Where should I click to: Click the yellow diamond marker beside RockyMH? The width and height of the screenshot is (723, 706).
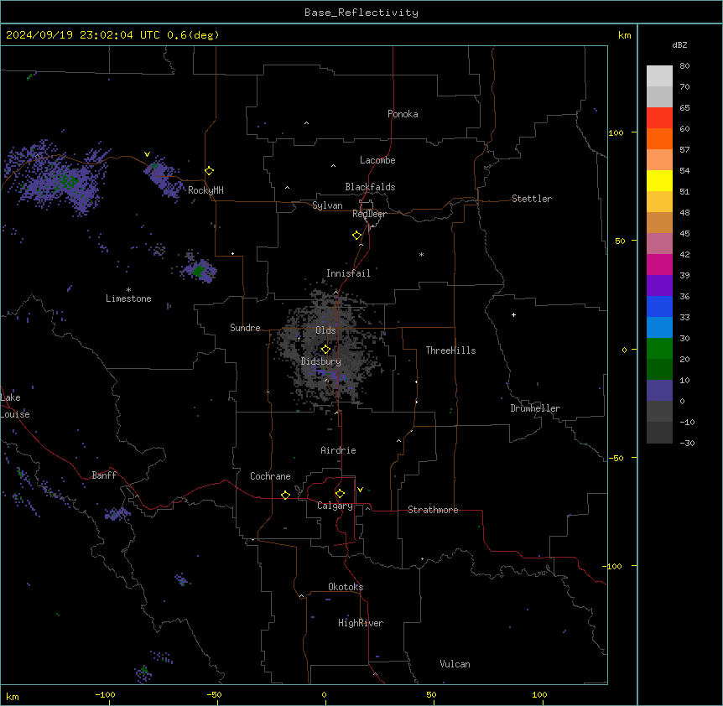pyautogui.click(x=210, y=171)
